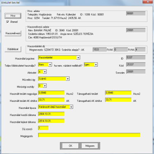The image size is (154, 154).
Task: Click the Ft/HA value field 0
Action: (x=121, y=50)
